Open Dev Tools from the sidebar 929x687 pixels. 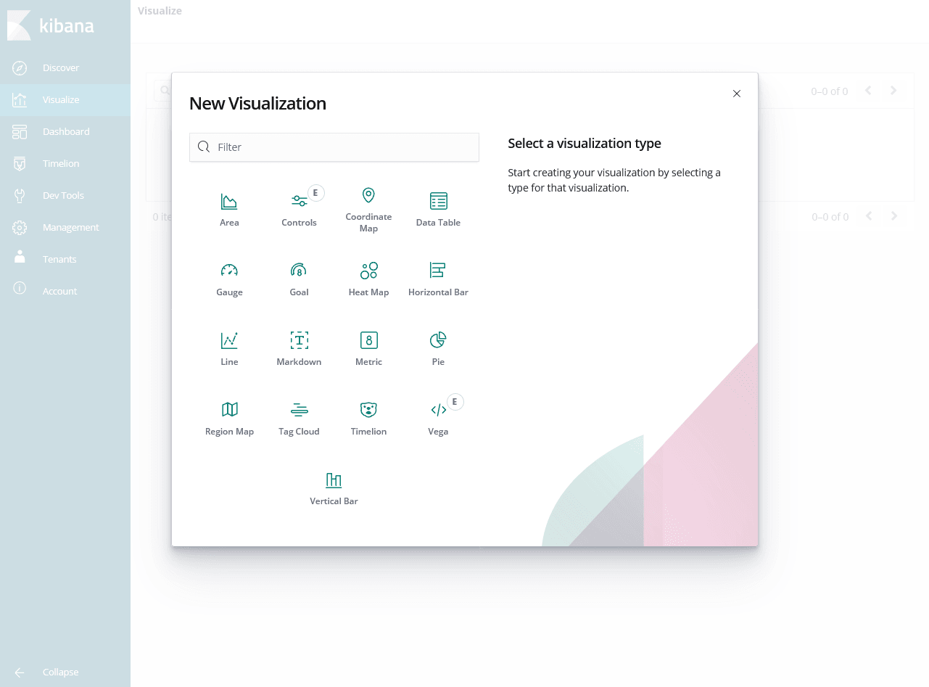coord(63,195)
